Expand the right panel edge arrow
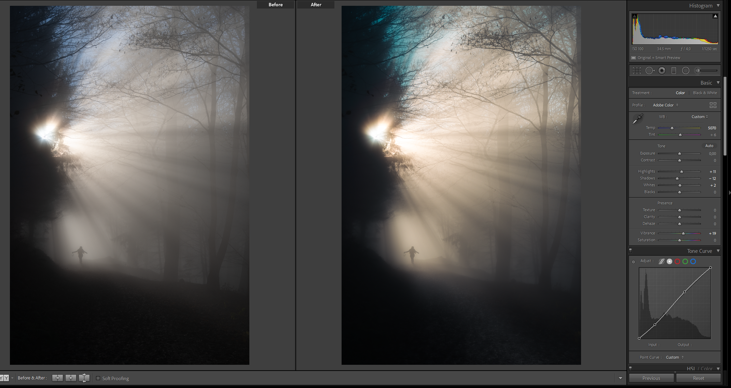 [x=730, y=193]
